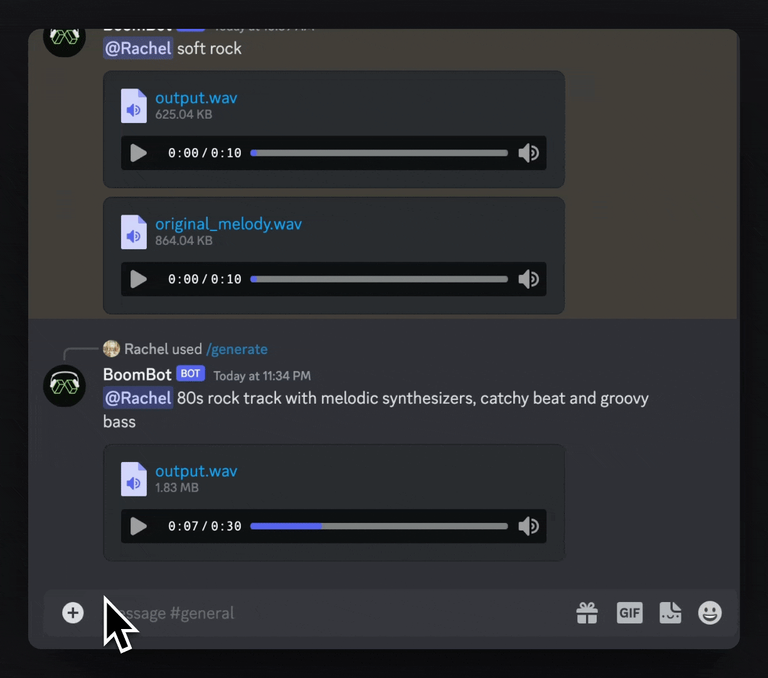Click the plus attachment button in message bar
The image size is (768, 678).
click(73, 613)
